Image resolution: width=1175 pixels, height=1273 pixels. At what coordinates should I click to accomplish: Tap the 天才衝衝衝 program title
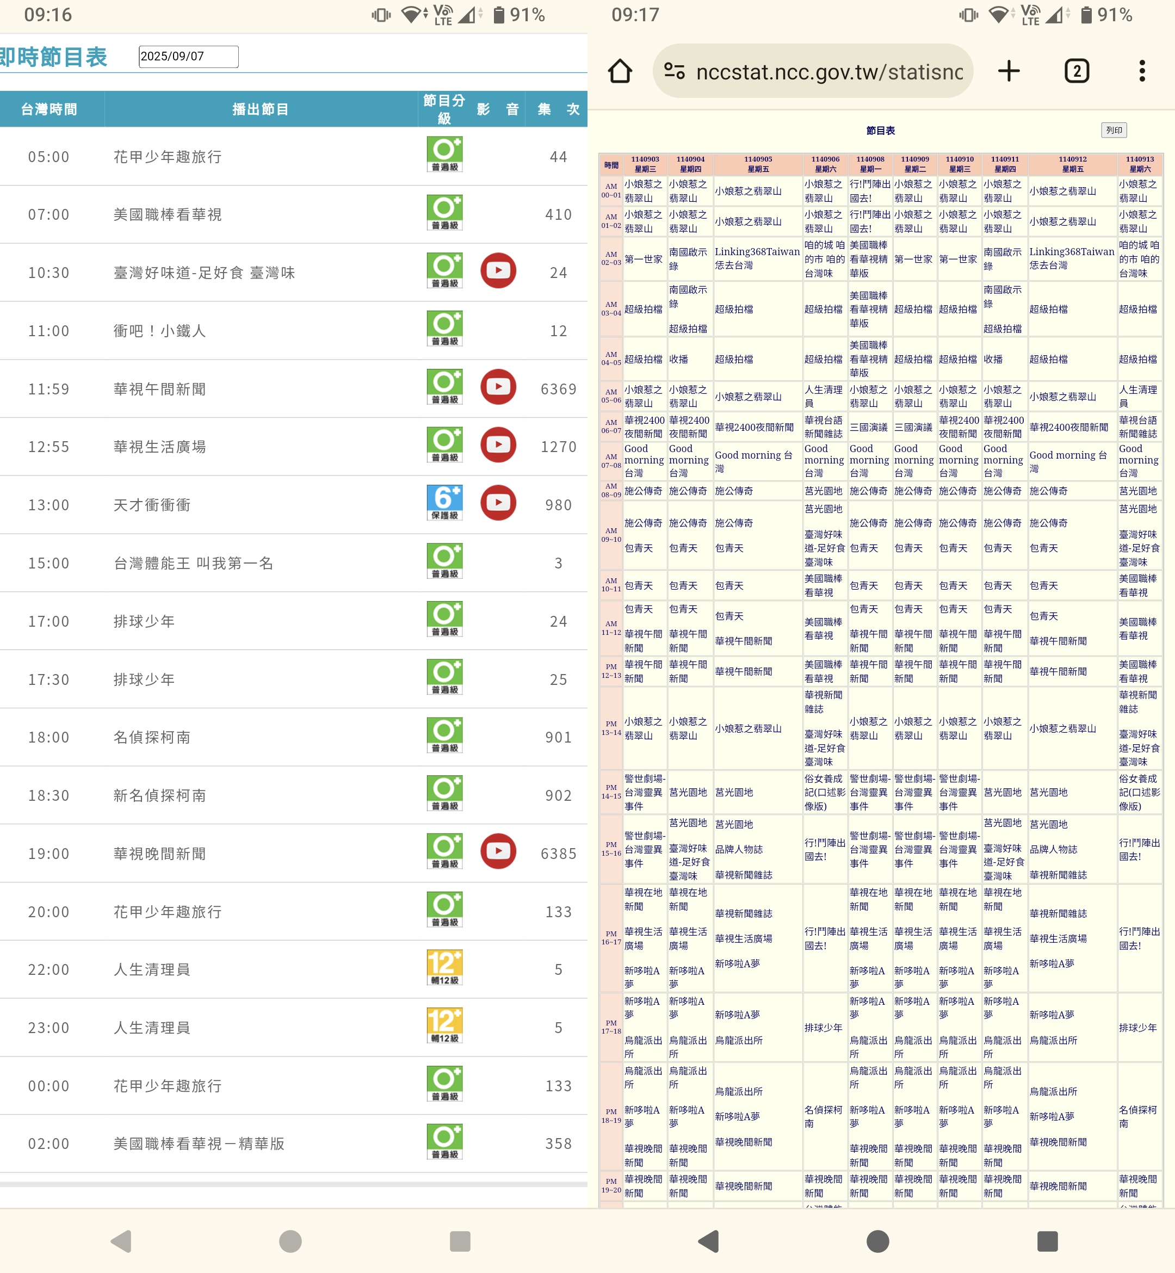tap(152, 505)
